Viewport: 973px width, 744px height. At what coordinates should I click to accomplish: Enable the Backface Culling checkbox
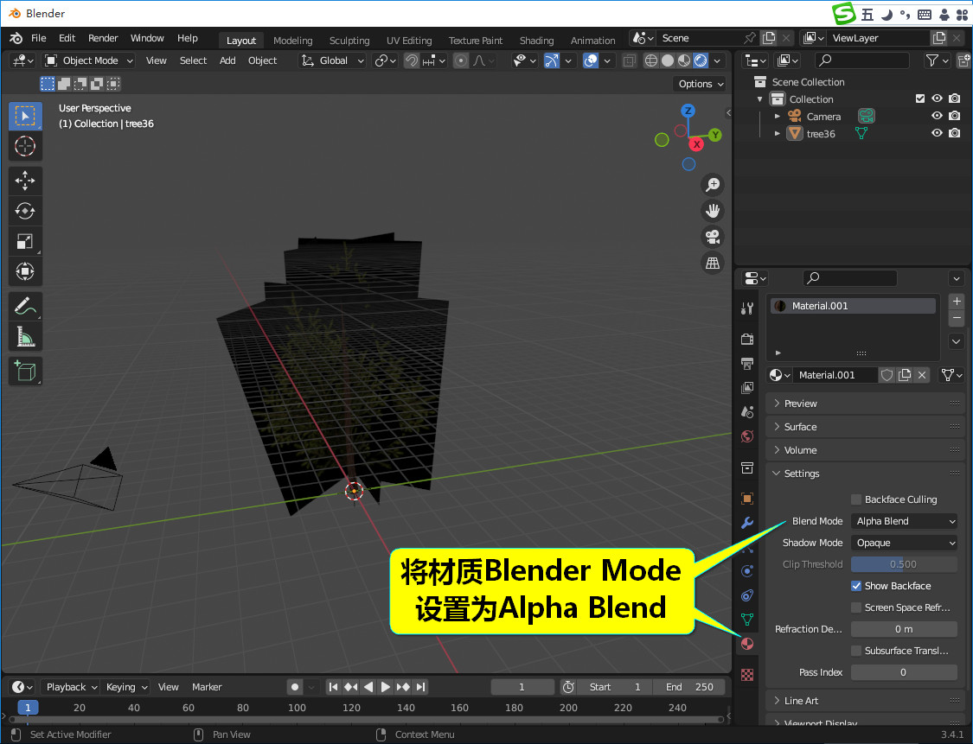click(856, 499)
